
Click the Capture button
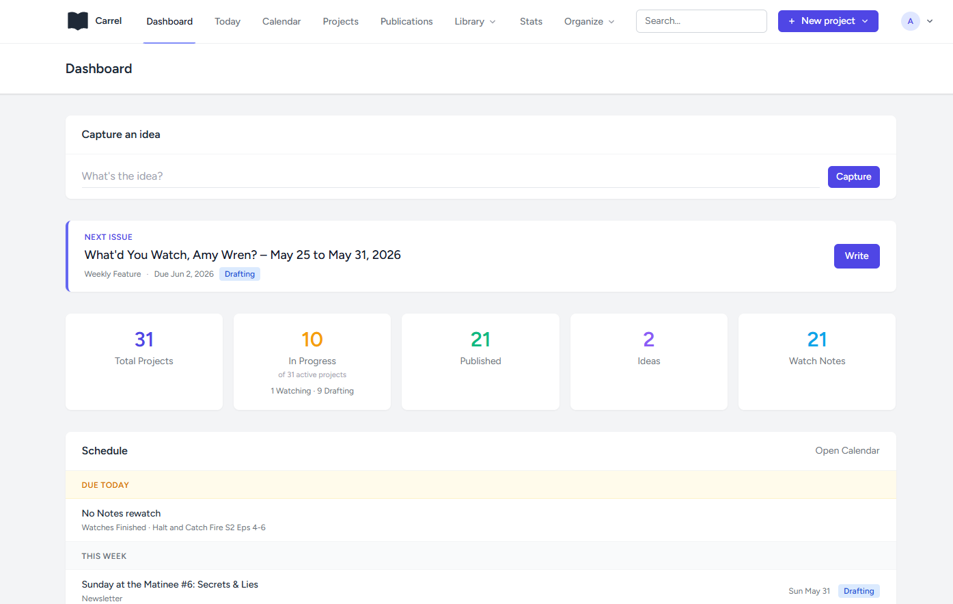point(853,176)
